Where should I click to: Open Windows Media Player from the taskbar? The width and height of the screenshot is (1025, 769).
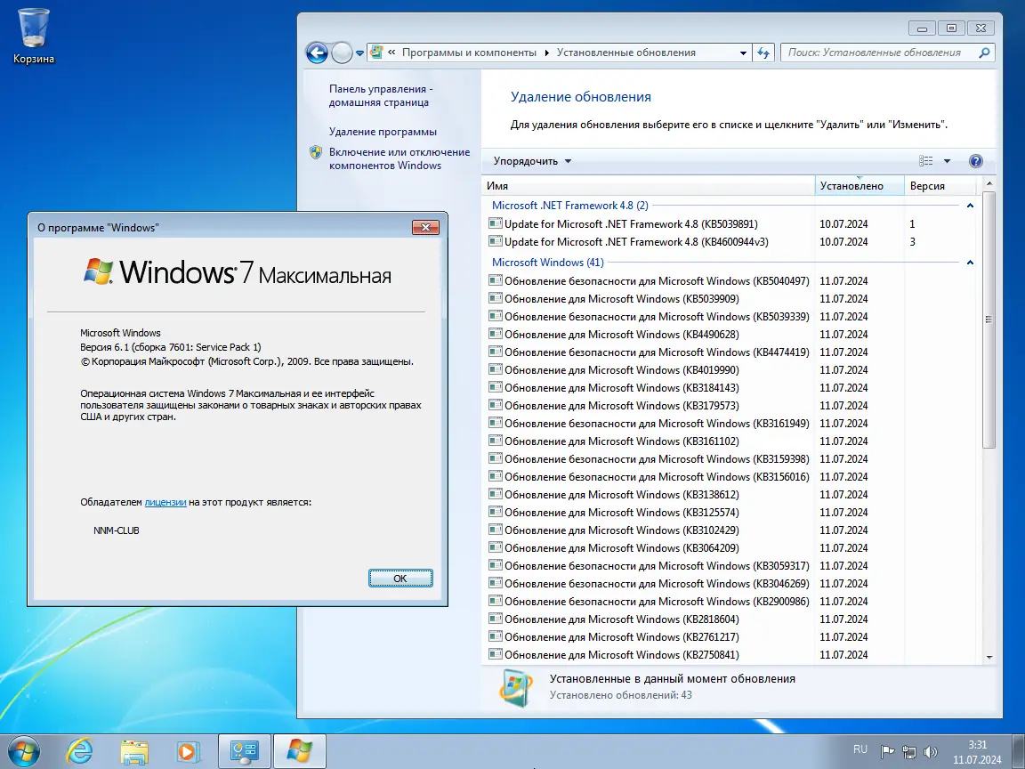188,750
